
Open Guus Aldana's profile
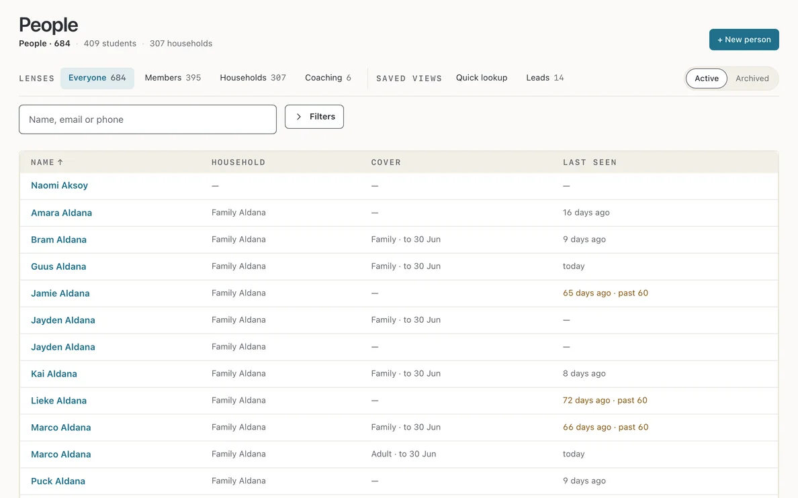click(x=58, y=266)
